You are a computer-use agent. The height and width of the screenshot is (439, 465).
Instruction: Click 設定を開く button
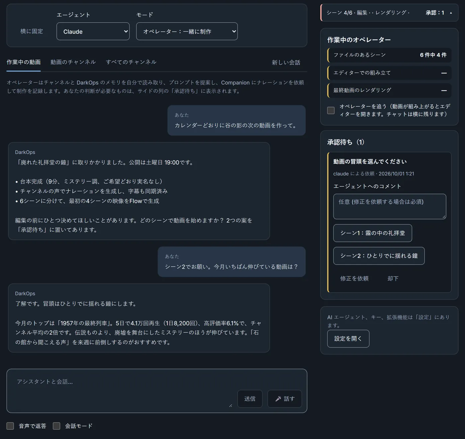(348, 338)
